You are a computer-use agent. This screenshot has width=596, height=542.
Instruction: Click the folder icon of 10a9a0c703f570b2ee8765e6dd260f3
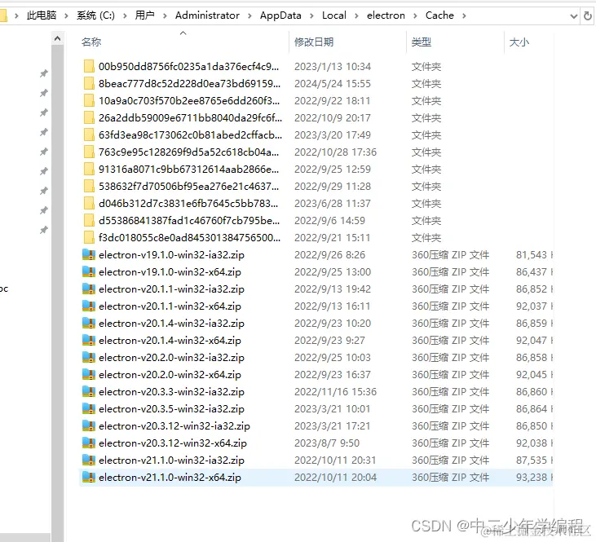(89, 100)
